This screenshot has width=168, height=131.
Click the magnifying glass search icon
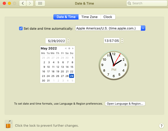click(x=129, y=3)
